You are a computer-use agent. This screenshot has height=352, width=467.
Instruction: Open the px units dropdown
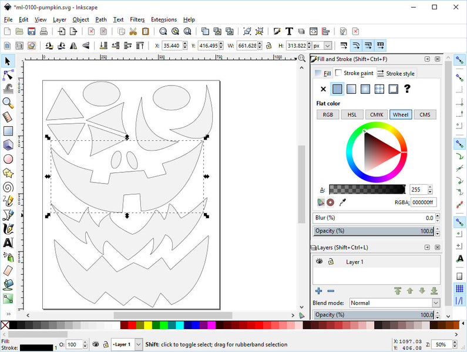tap(324, 45)
